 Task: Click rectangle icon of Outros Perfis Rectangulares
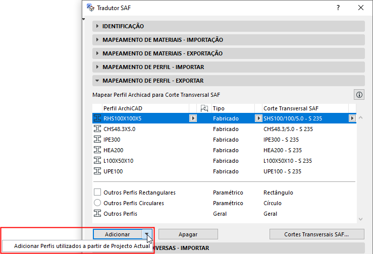tap(97, 192)
